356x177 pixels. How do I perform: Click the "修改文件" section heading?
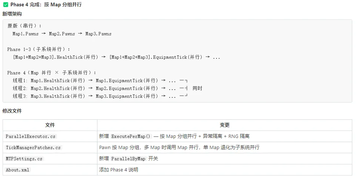[12, 111]
